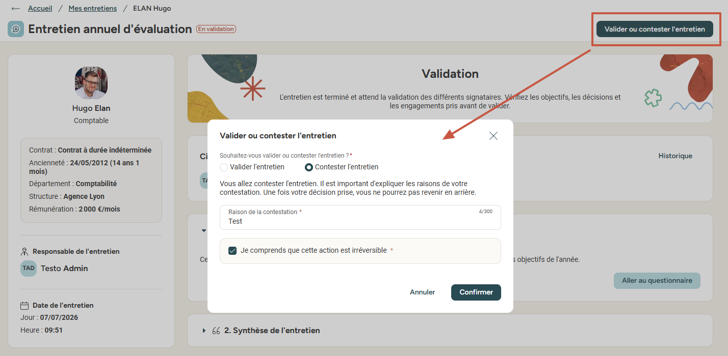This screenshot has width=728, height=356.
Task: Select the Valider l'entretien radio option
Action: coord(224,167)
